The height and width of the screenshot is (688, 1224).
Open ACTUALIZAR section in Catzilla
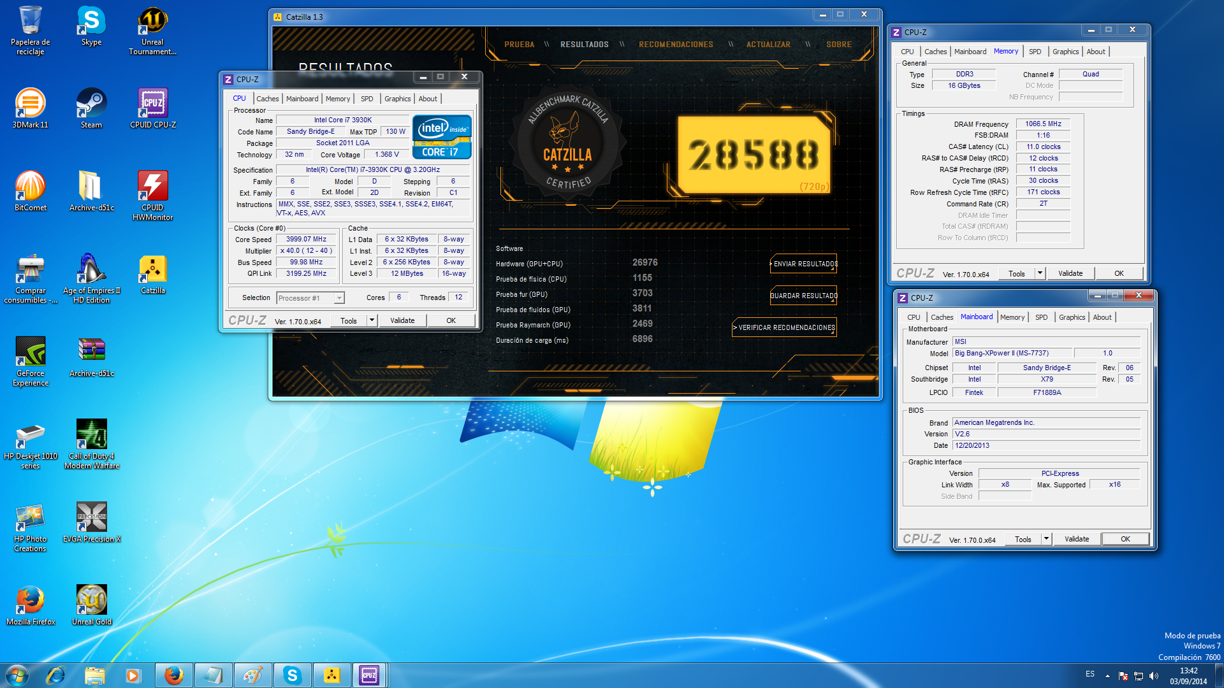[x=768, y=45]
